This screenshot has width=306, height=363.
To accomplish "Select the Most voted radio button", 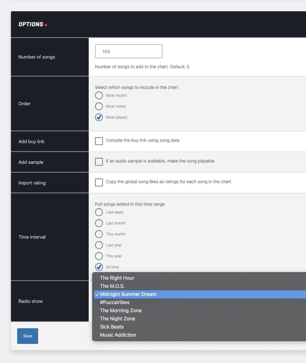I will [x=99, y=106].
